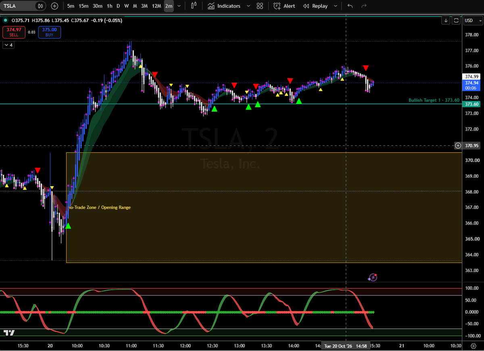This screenshot has width=484, height=351.
Task: Click the square icon left of USD
Action: [x=456, y=21]
